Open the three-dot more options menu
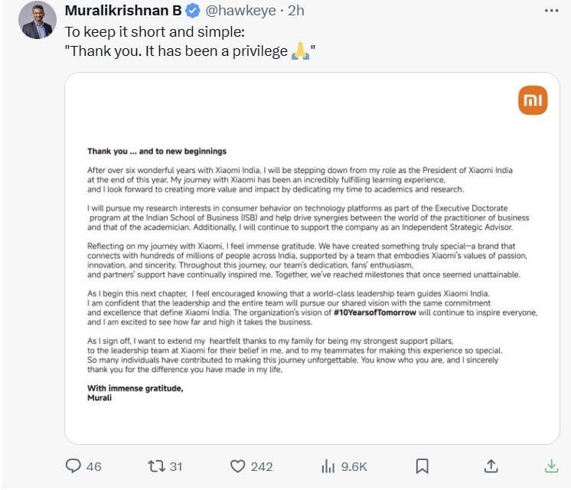 point(550,11)
